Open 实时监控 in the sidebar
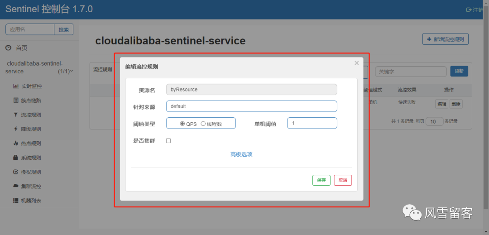The height and width of the screenshot is (235, 489). [x=31, y=86]
